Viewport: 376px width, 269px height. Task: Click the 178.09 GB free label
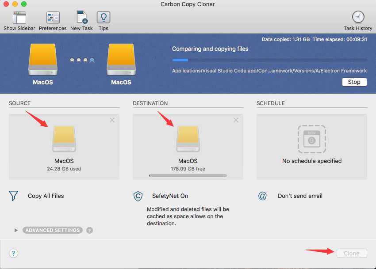coord(188,169)
